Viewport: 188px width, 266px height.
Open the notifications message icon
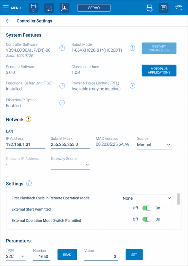164,8
